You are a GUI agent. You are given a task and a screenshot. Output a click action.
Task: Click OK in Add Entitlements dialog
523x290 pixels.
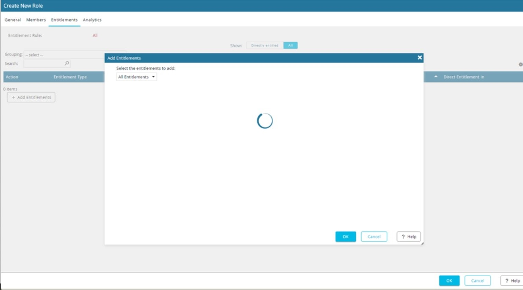[x=346, y=237]
